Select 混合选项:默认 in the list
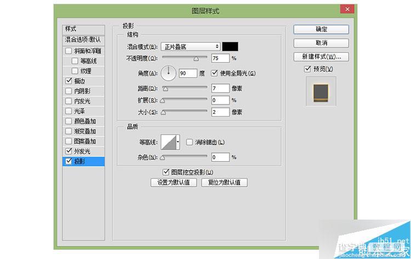Image resolution: width=411 pixels, height=259 pixels. pyautogui.click(x=84, y=40)
